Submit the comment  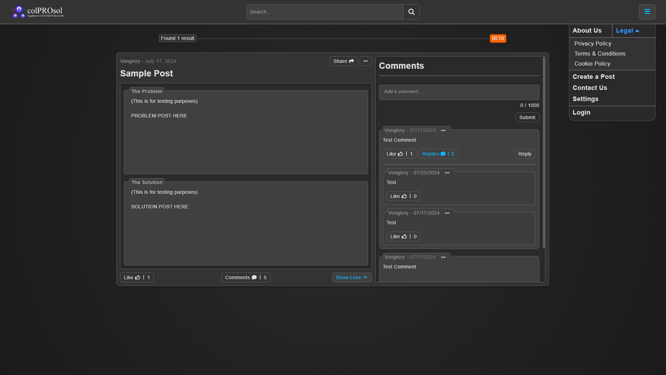coord(527,117)
